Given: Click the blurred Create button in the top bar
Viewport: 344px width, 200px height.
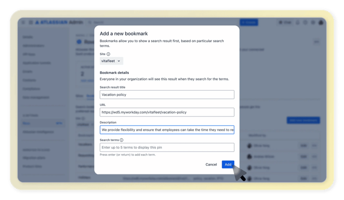Looking at the screenshot, I should point(249,22).
